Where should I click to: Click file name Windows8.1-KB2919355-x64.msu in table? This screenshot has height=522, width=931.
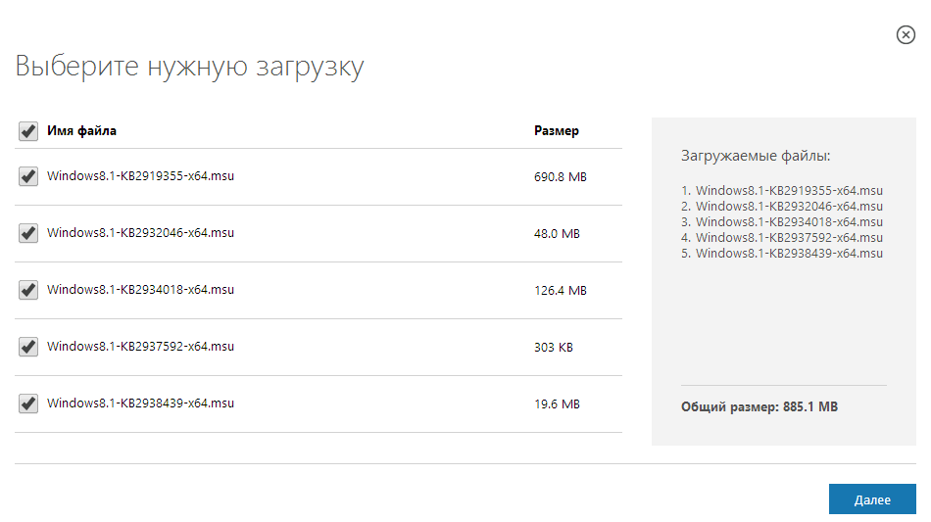[141, 176]
